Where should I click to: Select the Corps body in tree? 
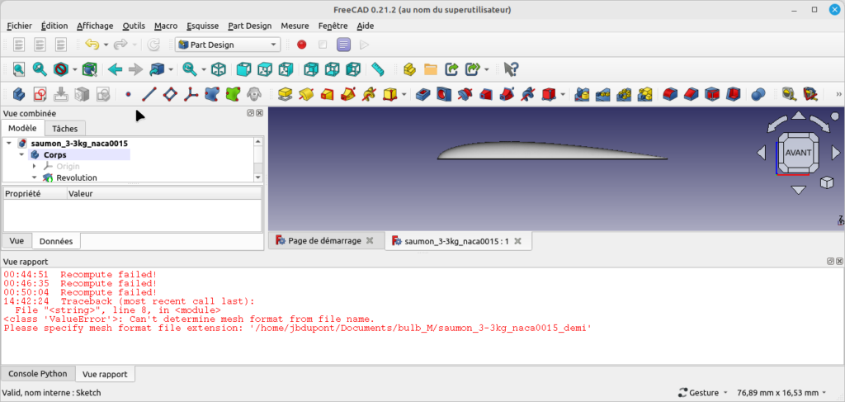coord(55,154)
